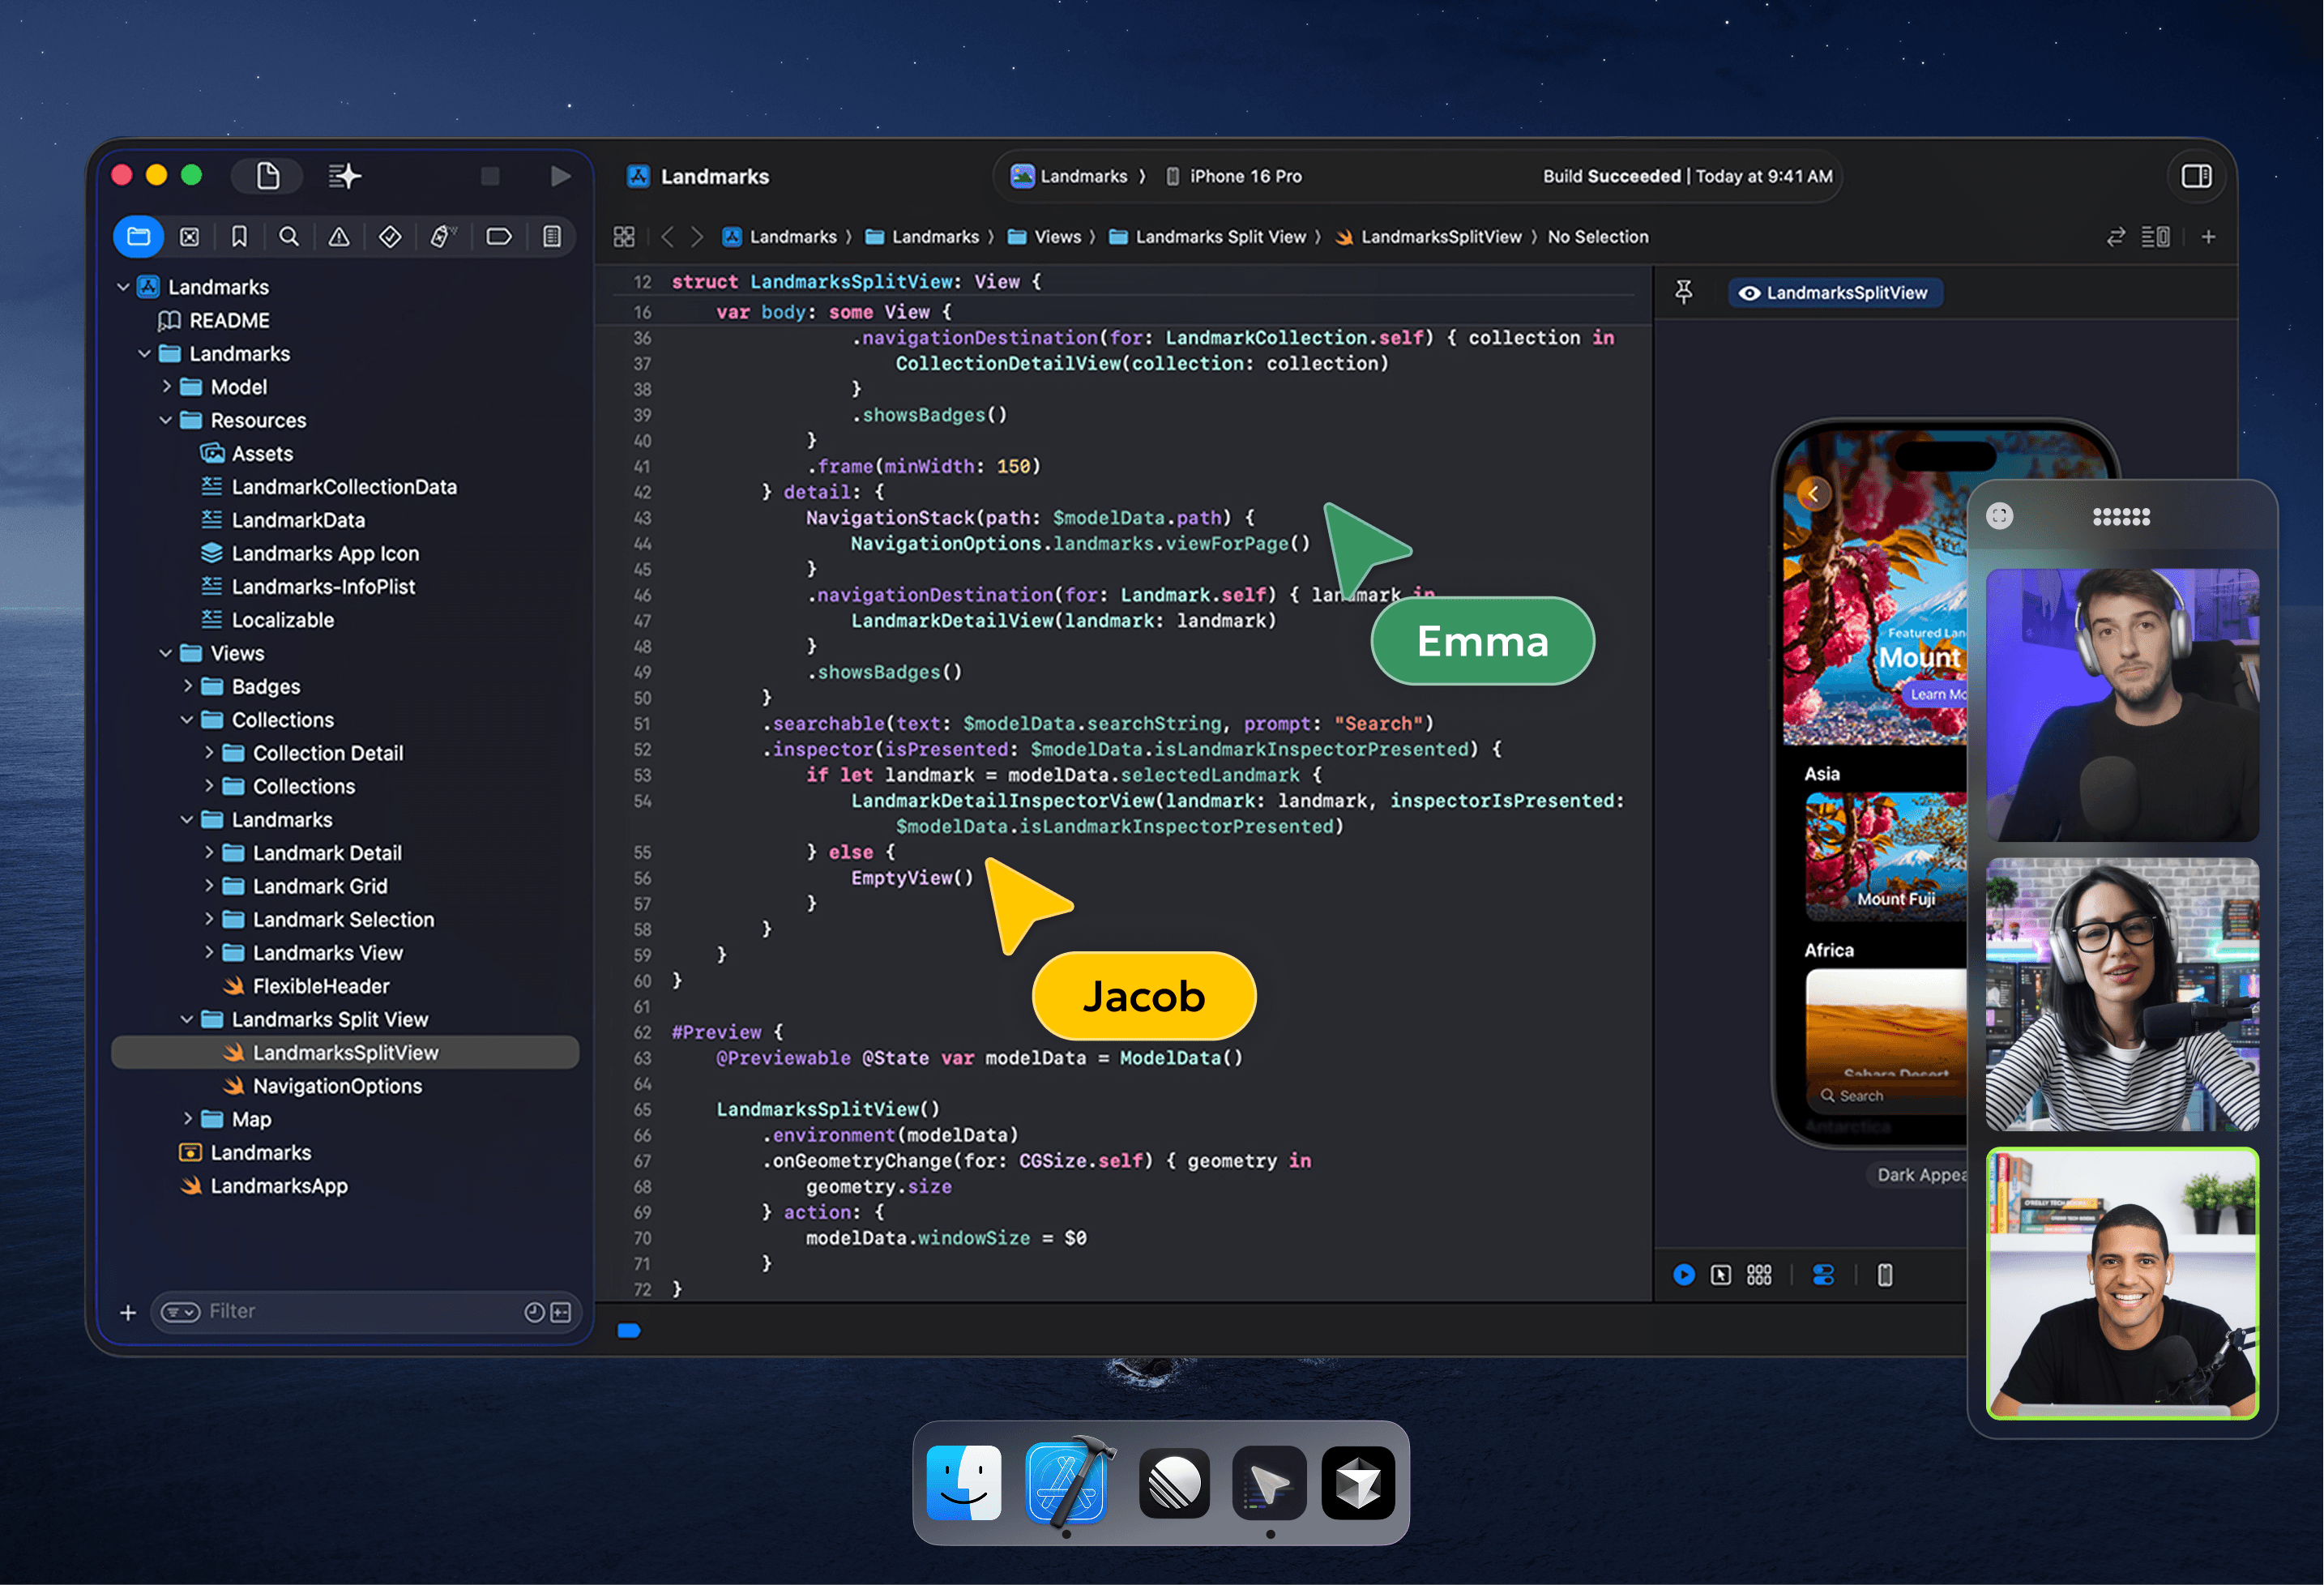2324x1585 pixels.
Task: Open the Bookmark navigator
Action: point(239,236)
